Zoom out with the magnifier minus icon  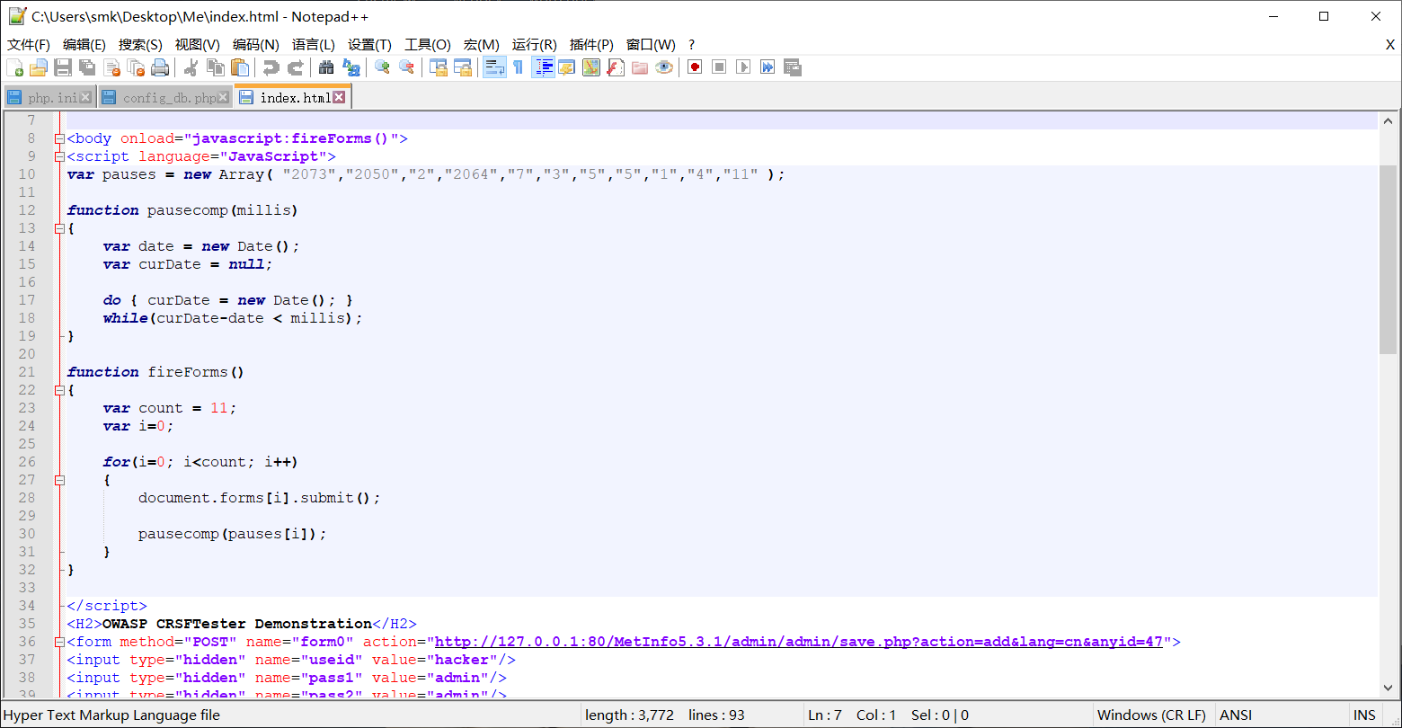click(x=406, y=67)
